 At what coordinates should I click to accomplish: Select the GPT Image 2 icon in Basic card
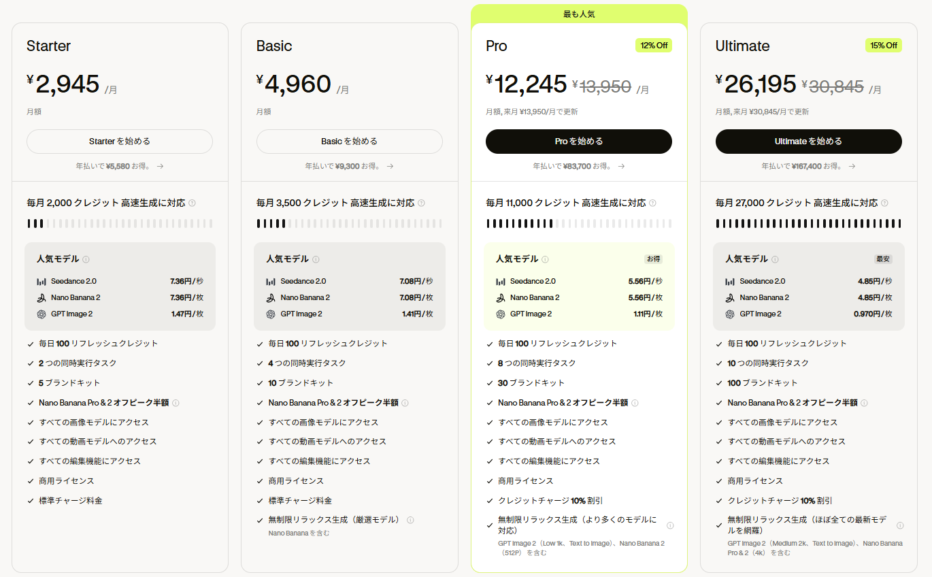pyautogui.click(x=271, y=314)
